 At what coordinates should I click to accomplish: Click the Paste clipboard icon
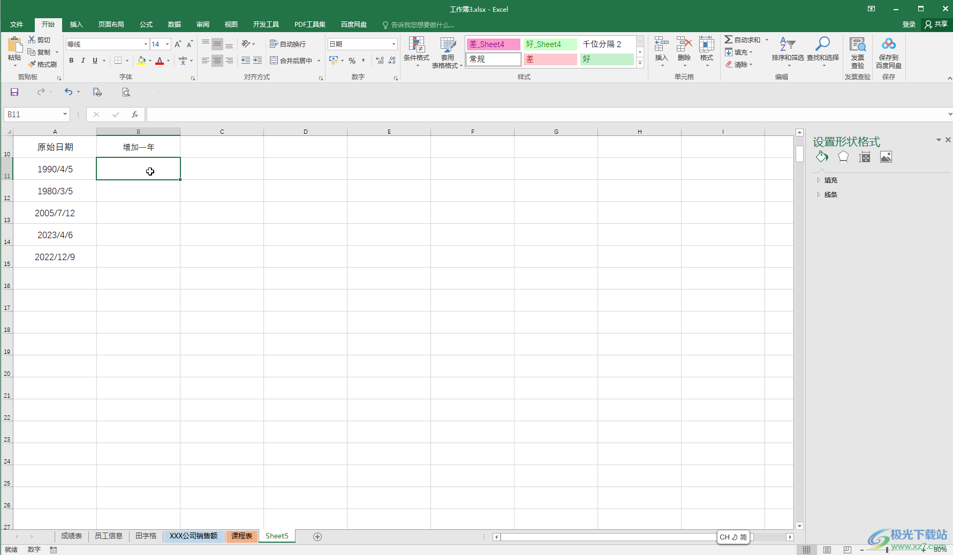(14, 44)
